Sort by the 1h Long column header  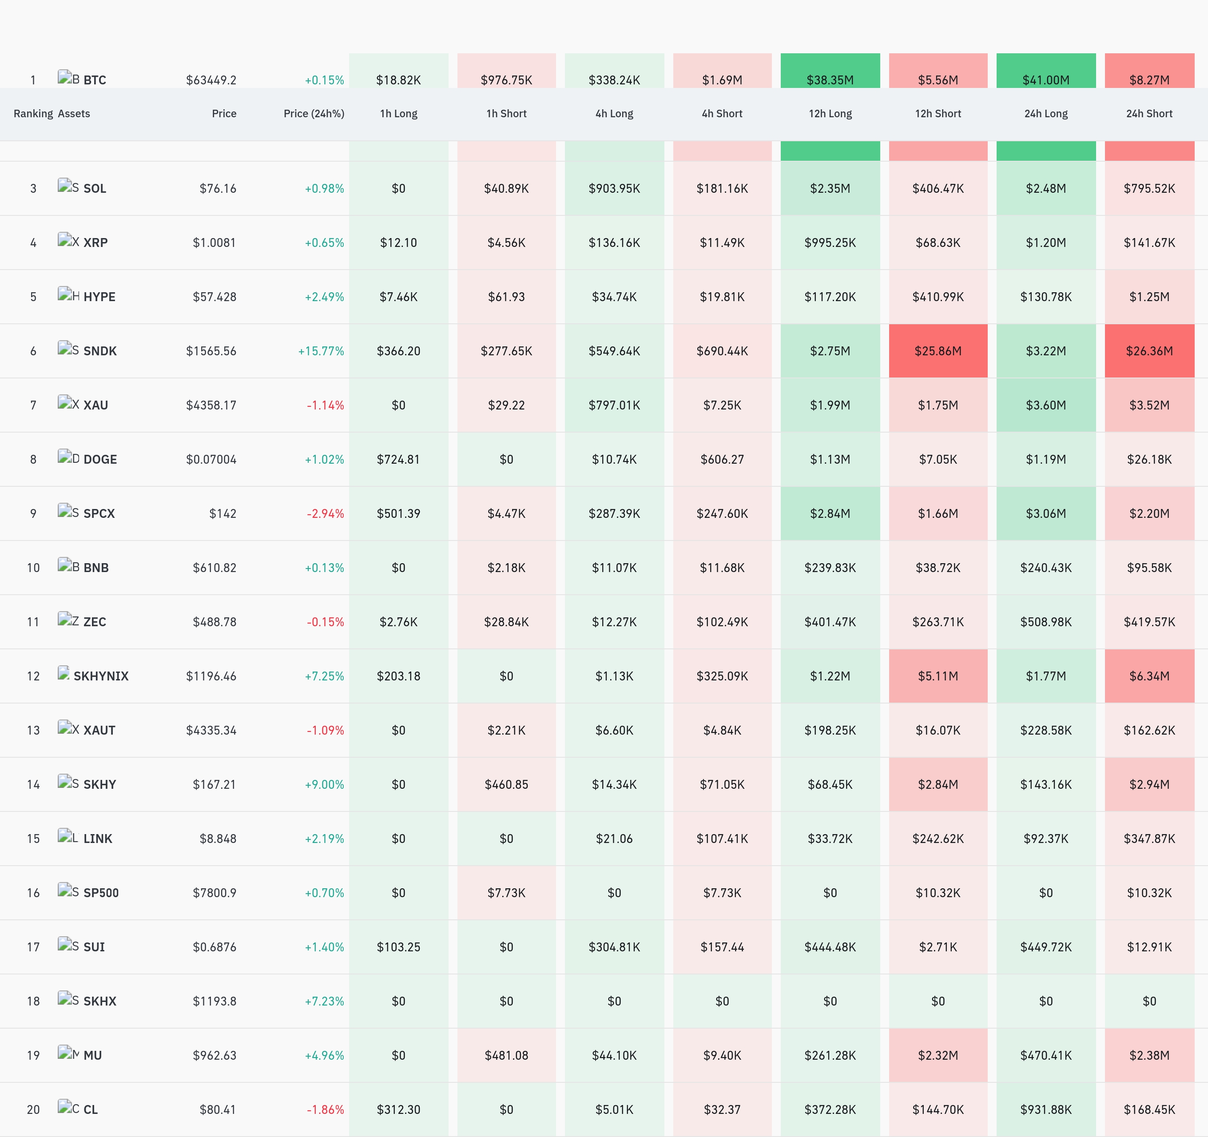pyautogui.click(x=399, y=114)
